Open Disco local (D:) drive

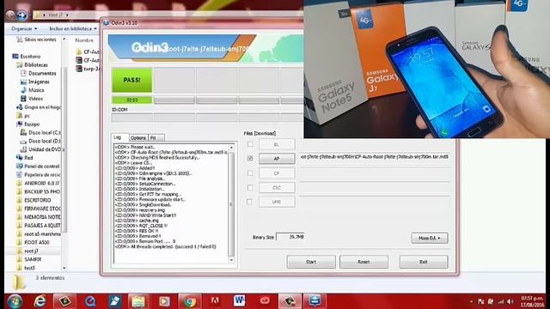[x=40, y=141]
